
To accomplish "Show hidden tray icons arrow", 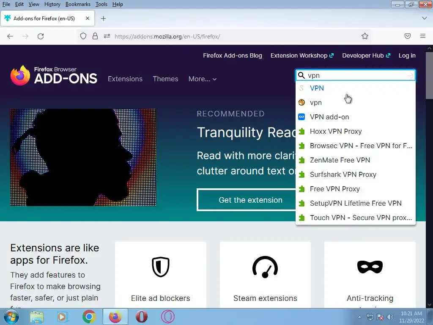I will click(x=359, y=317).
